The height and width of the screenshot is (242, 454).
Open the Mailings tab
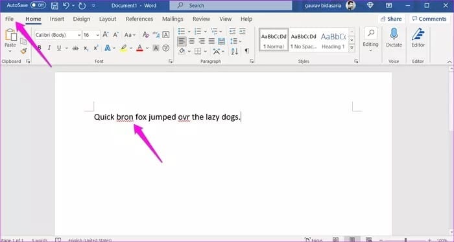tap(173, 19)
